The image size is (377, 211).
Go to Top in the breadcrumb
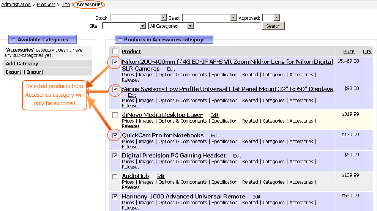coord(66,4)
